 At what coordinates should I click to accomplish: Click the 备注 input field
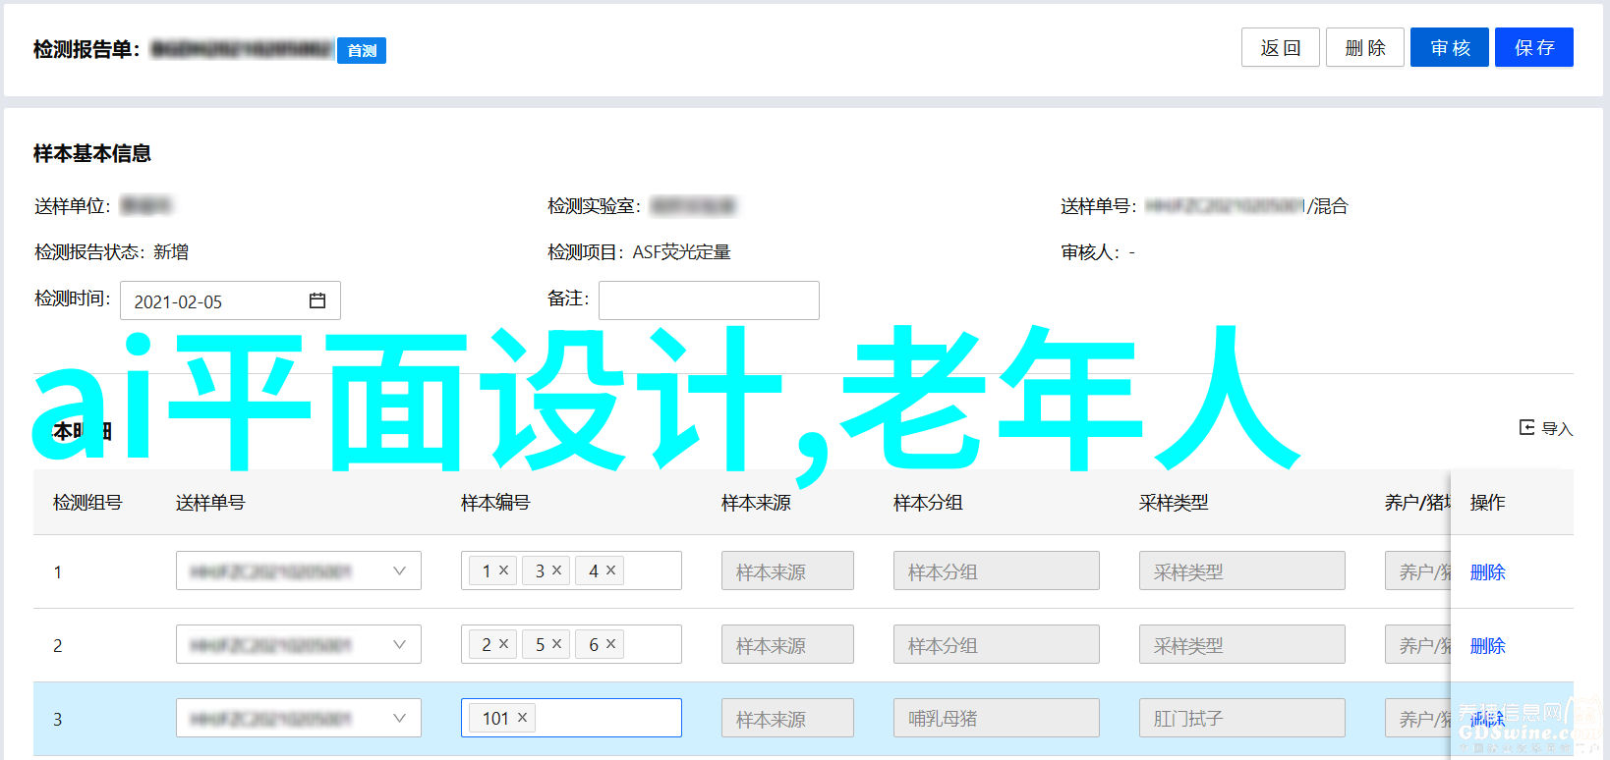709,300
